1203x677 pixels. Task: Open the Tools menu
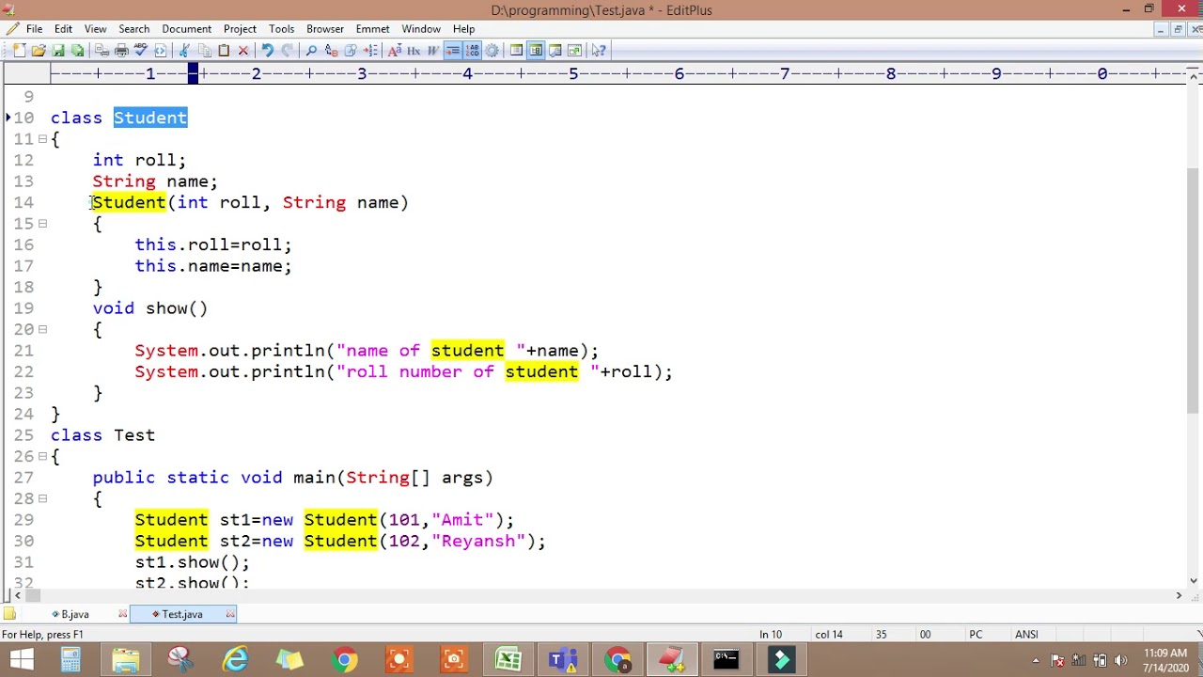pyautogui.click(x=281, y=29)
